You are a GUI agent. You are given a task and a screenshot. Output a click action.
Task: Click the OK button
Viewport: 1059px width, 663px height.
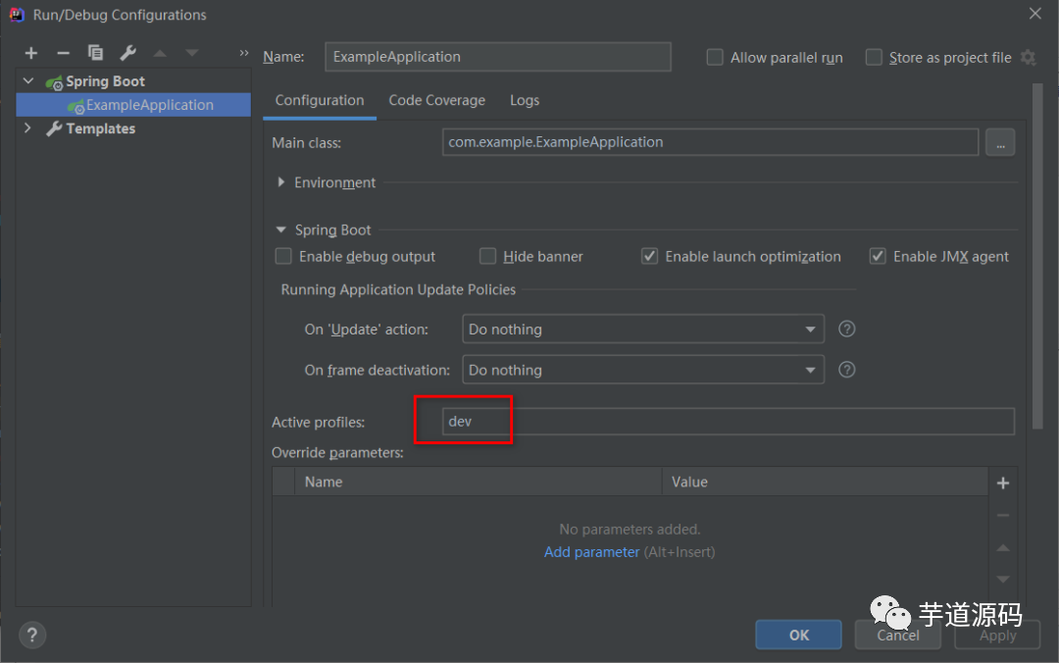tap(798, 635)
